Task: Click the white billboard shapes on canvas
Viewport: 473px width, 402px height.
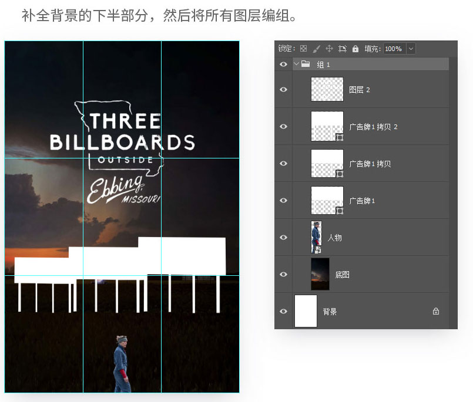Action: point(120,274)
